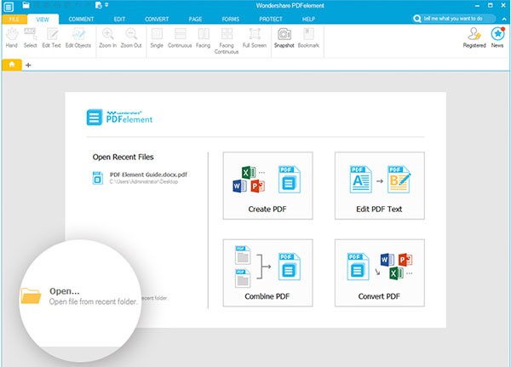Select the VIEW tab
Viewport: 511px width, 367px height.
tap(43, 20)
